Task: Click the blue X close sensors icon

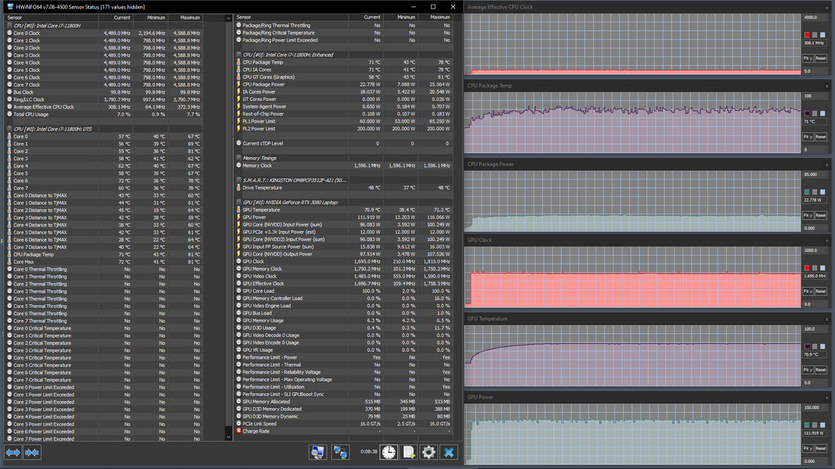Action: coord(449,452)
